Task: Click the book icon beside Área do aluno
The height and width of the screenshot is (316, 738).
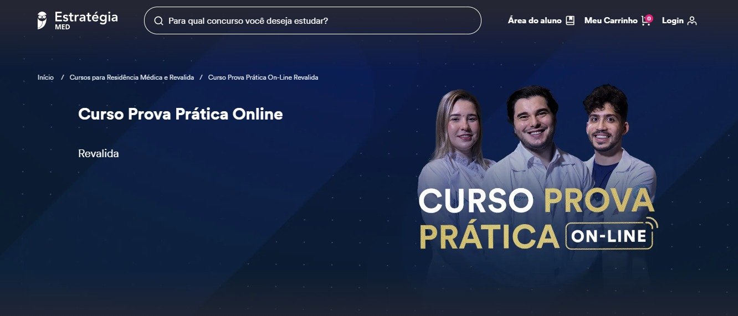Action: 570,20
